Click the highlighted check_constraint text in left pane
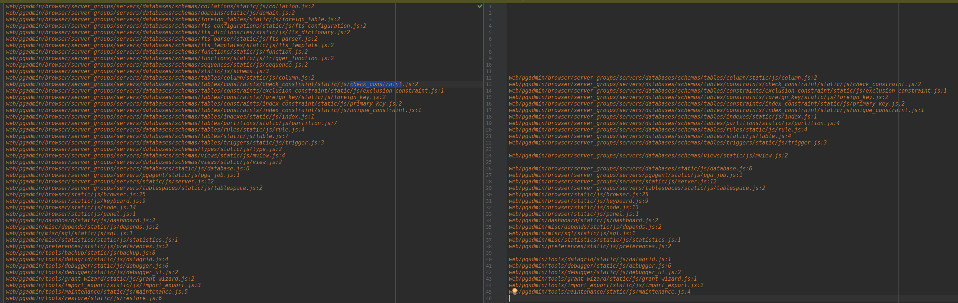958x303 pixels. point(376,84)
